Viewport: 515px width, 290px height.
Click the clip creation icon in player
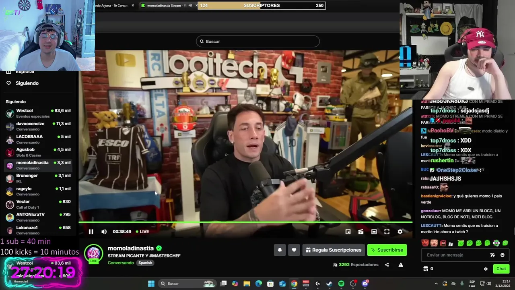click(361, 232)
